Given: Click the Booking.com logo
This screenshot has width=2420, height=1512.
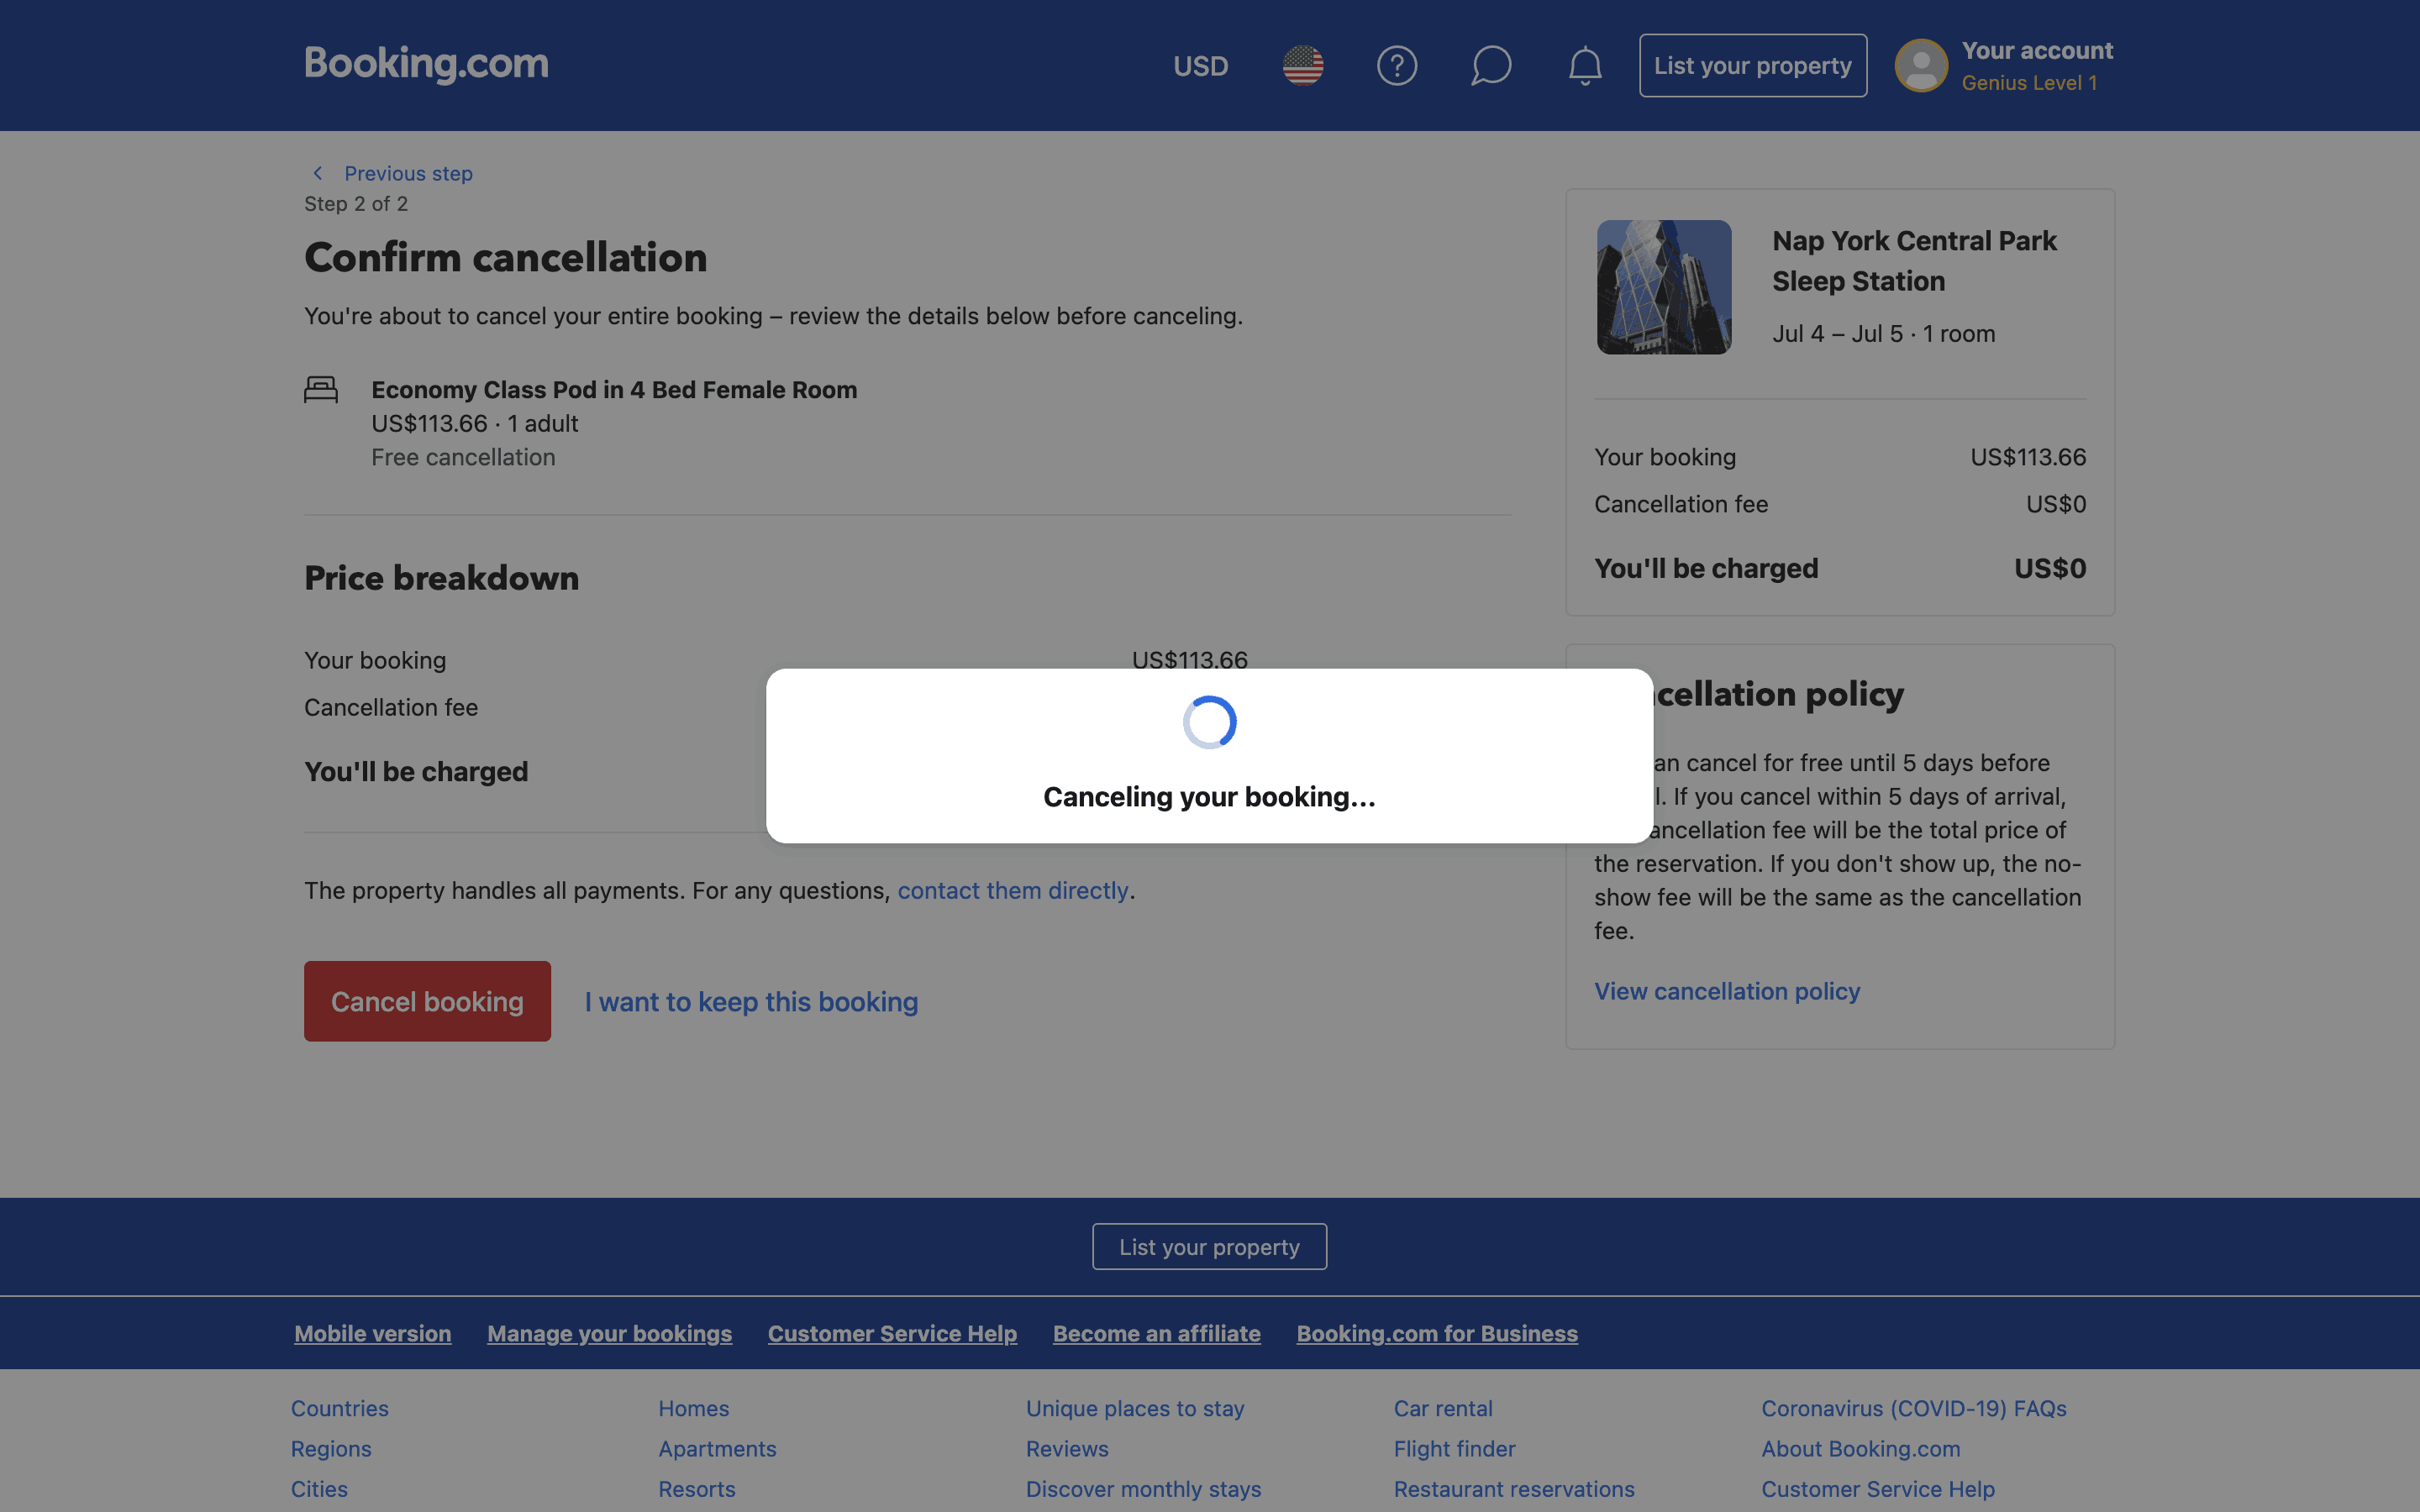Looking at the screenshot, I should pyautogui.click(x=426, y=64).
